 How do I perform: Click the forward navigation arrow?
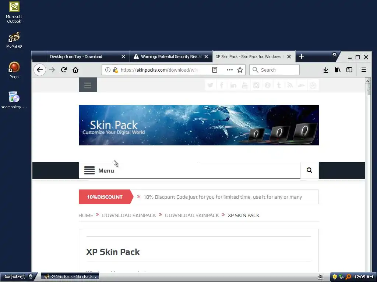(x=52, y=70)
